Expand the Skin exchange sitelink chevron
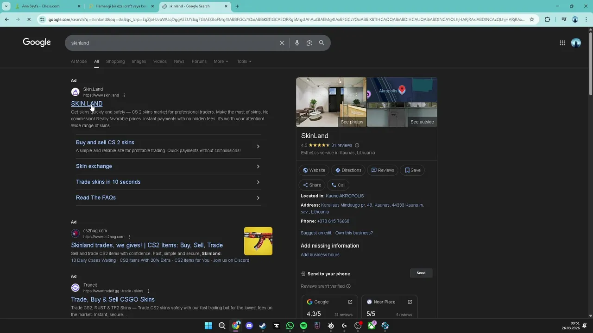Viewport: 593px width, 333px height. pyautogui.click(x=258, y=166)
